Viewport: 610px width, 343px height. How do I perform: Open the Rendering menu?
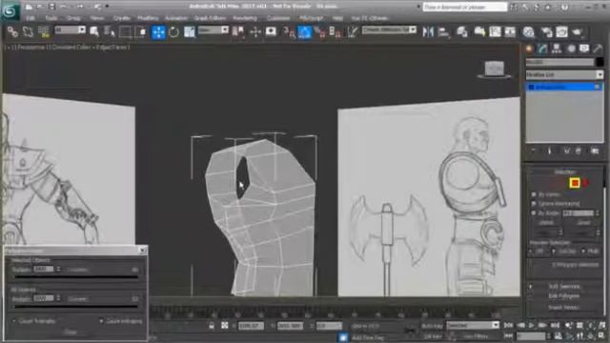click(x=245, y=18)
